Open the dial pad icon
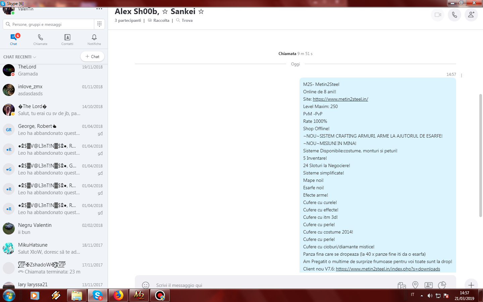 (x=99, y=24)
